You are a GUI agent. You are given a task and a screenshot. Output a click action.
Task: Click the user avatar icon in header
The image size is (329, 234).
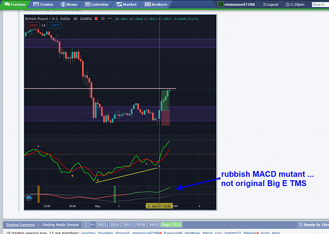221,4
